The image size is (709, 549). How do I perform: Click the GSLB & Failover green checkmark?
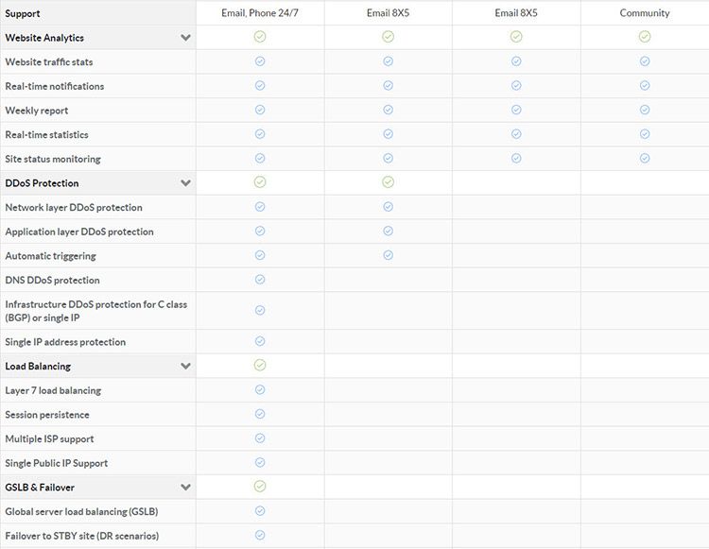[260, 487]
